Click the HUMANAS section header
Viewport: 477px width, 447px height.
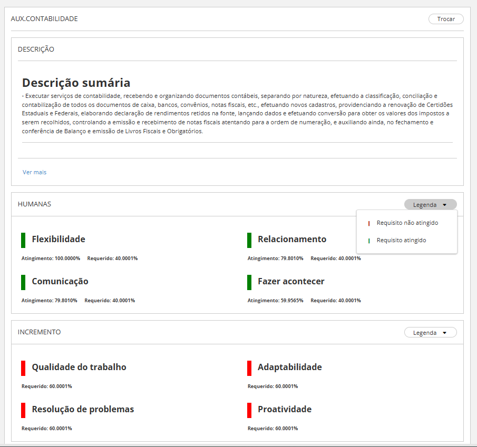(34, 204)
